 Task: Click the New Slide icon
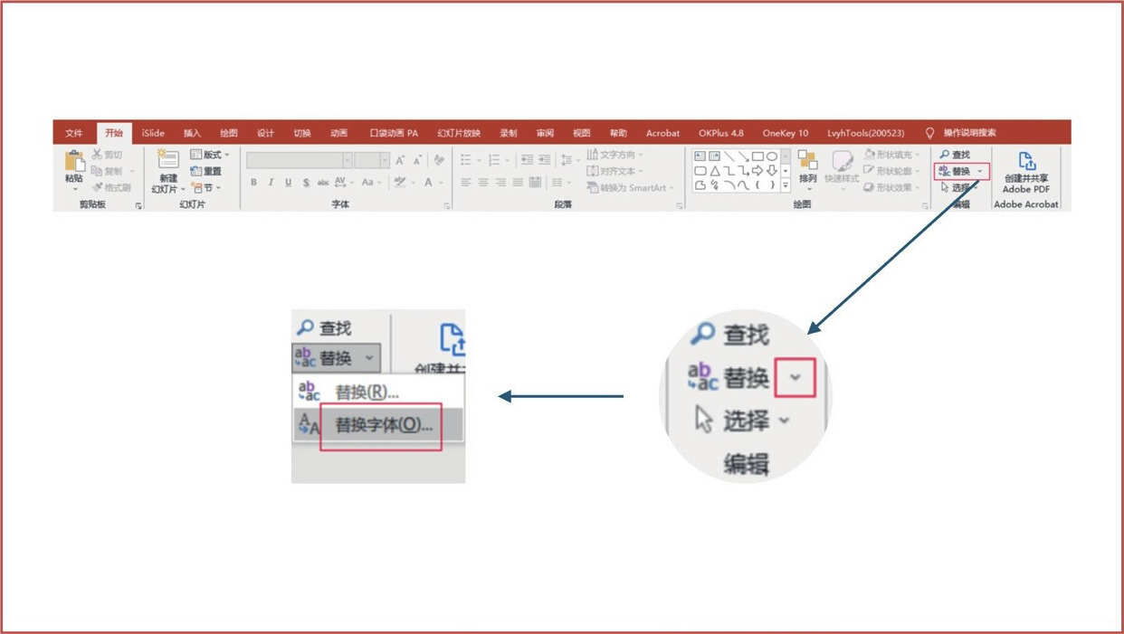167,160
